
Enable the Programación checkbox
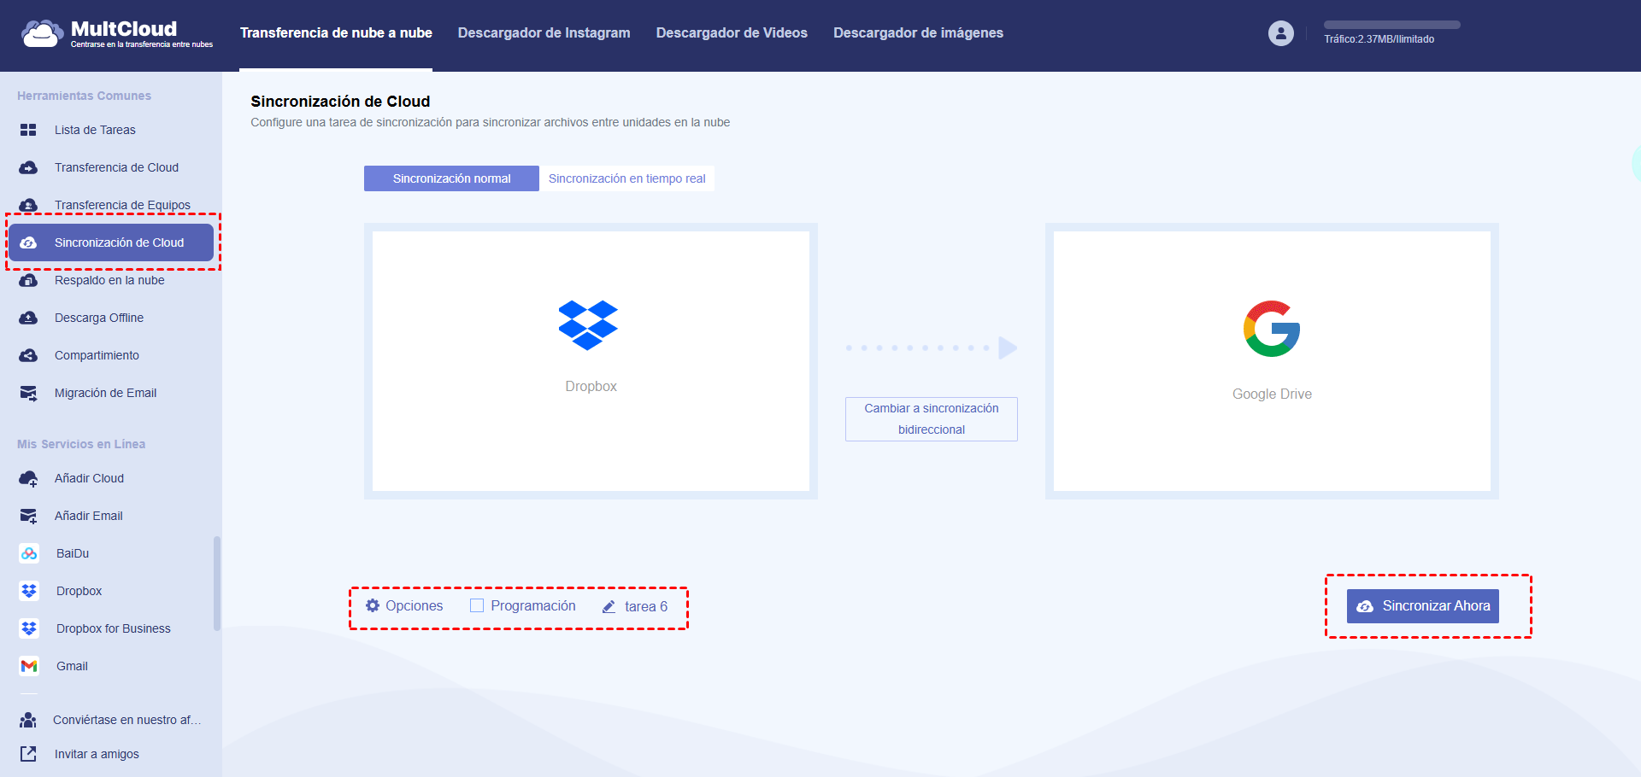pos(477,605)
